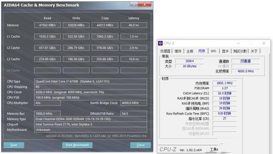Switch to 处理器 tab in CPU-Z
The height and width of the screenshot is (154, 273).
pos(165,51)
